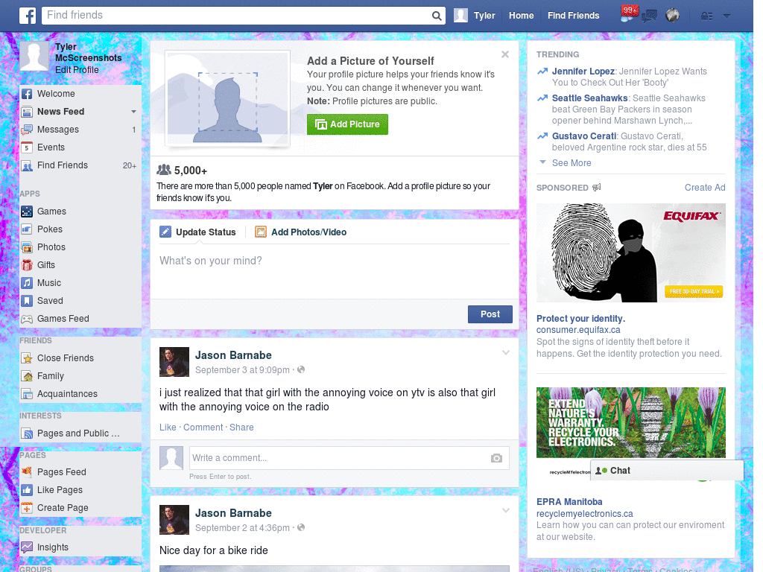Screen dimensions: 763x572
Task: Open consumer.equifax.ca link
Action: (578, 330)
